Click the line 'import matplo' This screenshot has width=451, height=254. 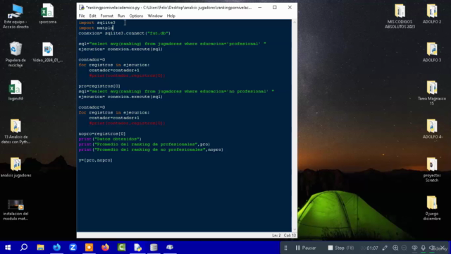coord(96,28)
